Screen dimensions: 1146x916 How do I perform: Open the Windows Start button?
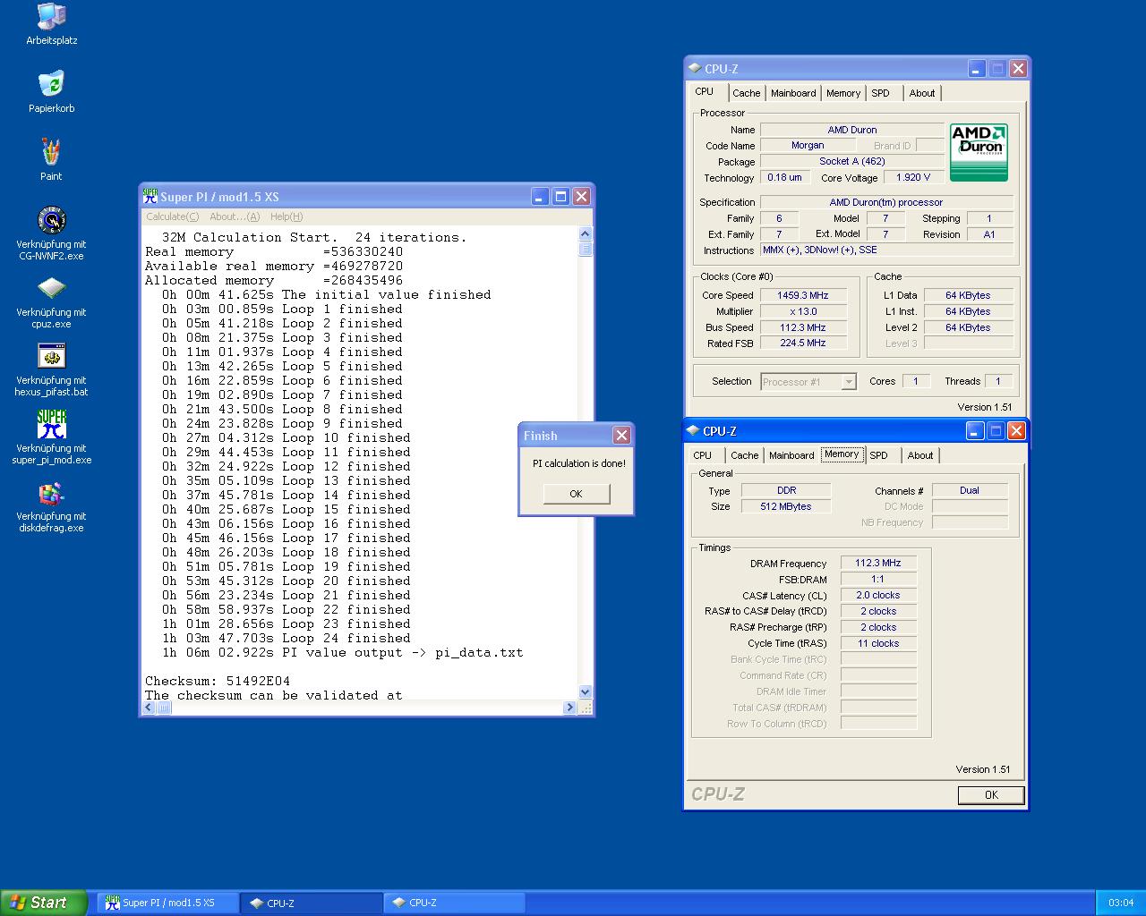[x=44, y=903]
